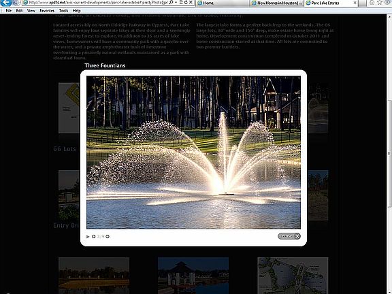Switch to New Homes in Houston tab
Image resolution: width=392 pixels, height=294 pixels.
(x=277, y=3)
